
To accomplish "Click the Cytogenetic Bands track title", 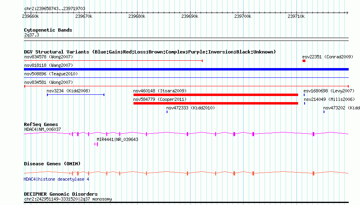I will coord(48,30).
